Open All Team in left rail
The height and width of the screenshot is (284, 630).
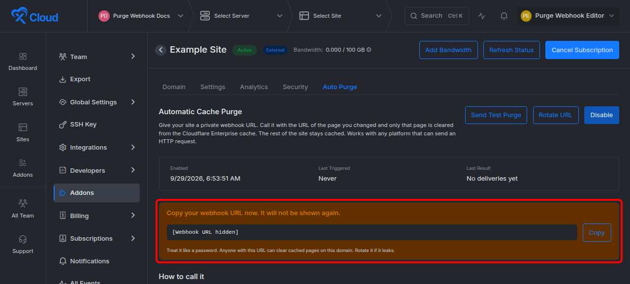click(x=23, y=209)
